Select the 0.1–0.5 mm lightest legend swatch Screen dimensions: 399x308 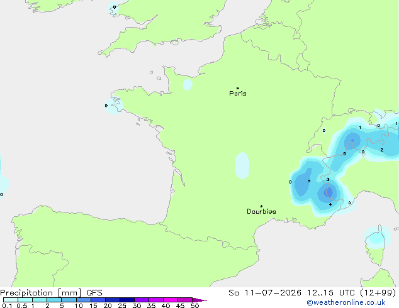click(x=11, y=300)
